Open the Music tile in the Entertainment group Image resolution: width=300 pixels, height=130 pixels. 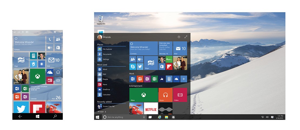tap(165, 95)
